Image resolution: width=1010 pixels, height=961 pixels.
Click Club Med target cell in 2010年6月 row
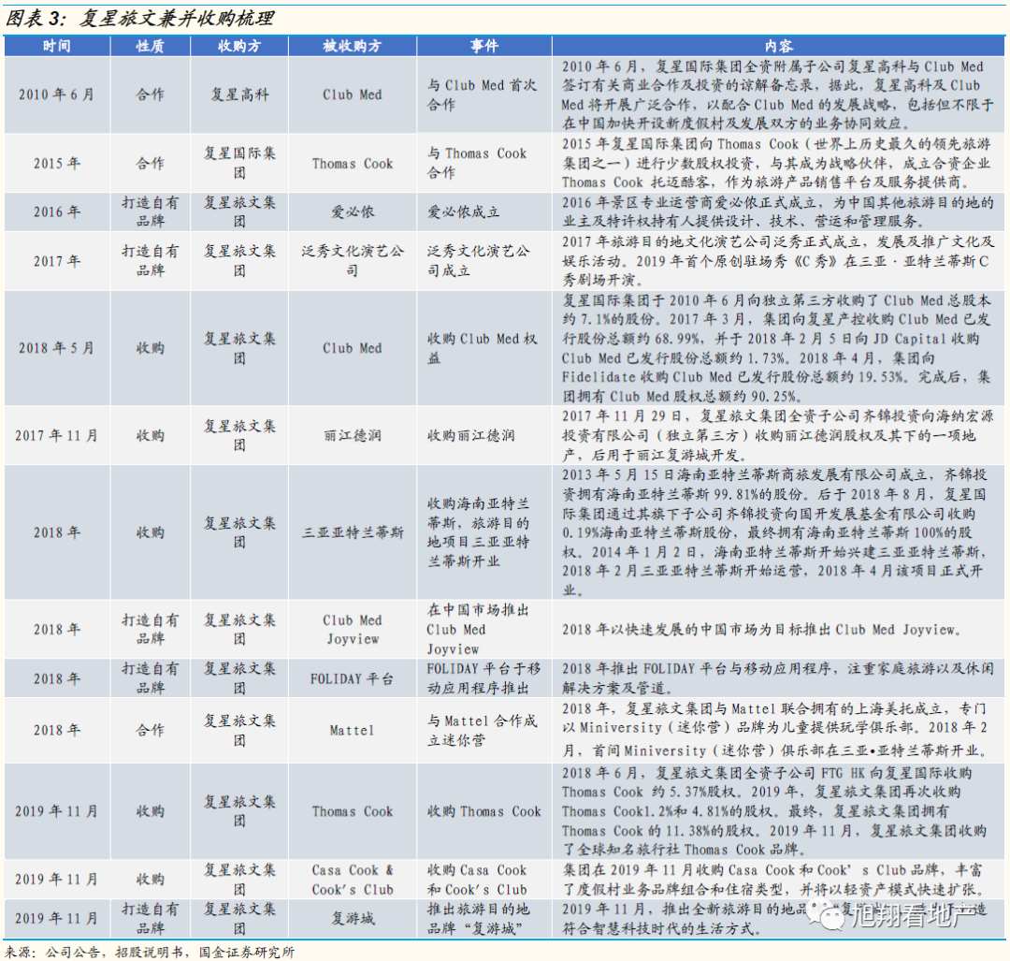[x=353, y=95]
